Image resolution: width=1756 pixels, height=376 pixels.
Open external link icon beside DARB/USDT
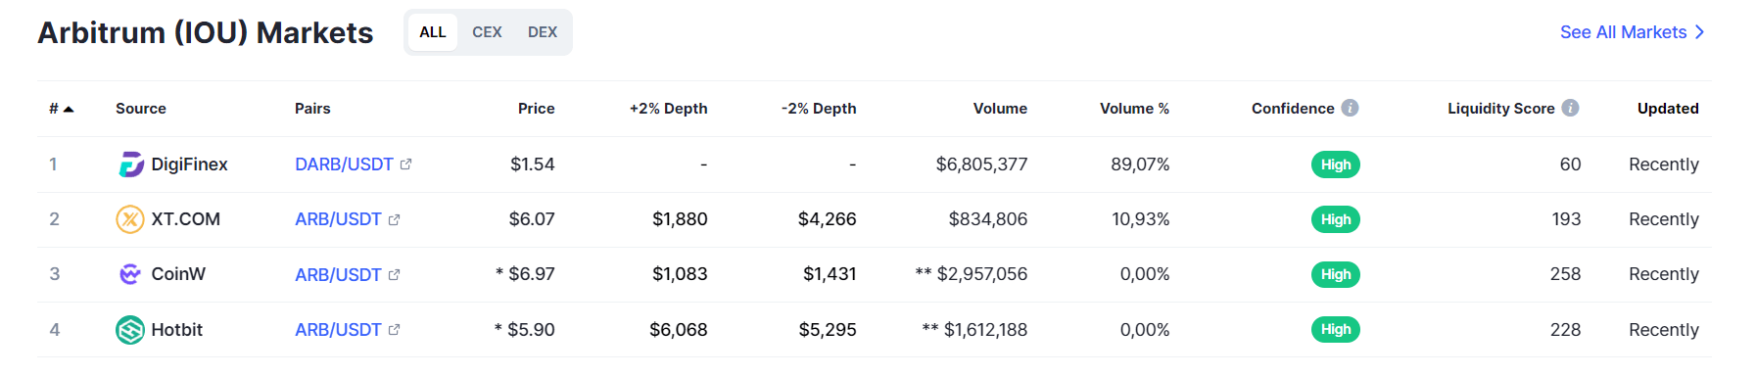pos(406,164)
